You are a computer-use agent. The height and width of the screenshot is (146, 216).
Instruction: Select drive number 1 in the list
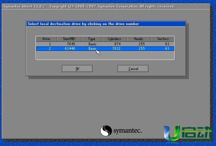(105, 44)
